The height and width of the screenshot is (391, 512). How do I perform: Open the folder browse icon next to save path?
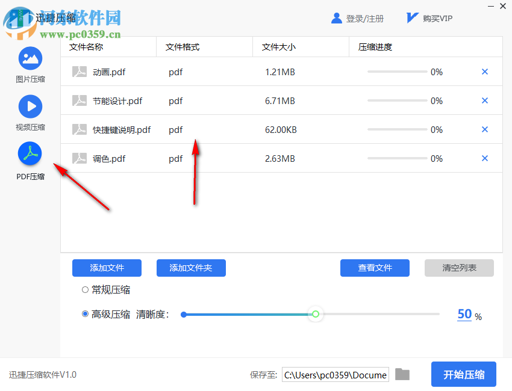pos(402,374)
